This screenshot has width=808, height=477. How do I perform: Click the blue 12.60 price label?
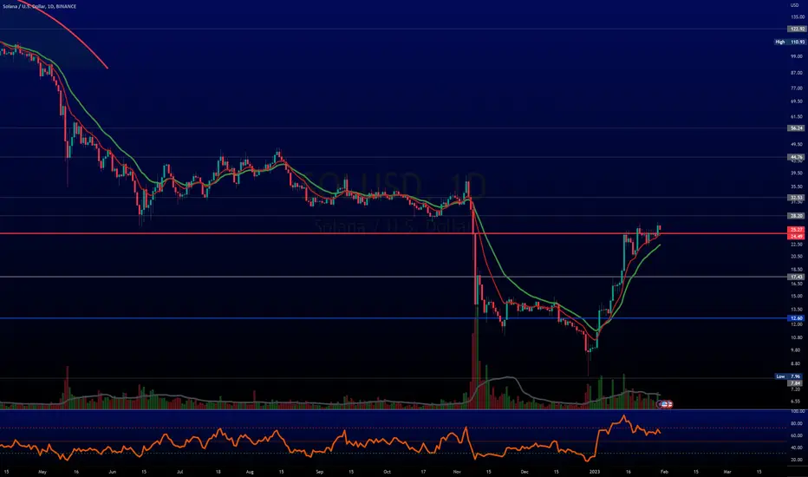797,318
